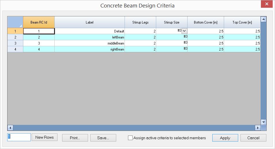Click Stirrup Size #3 in rightBeam row

[x=172, y=49]
